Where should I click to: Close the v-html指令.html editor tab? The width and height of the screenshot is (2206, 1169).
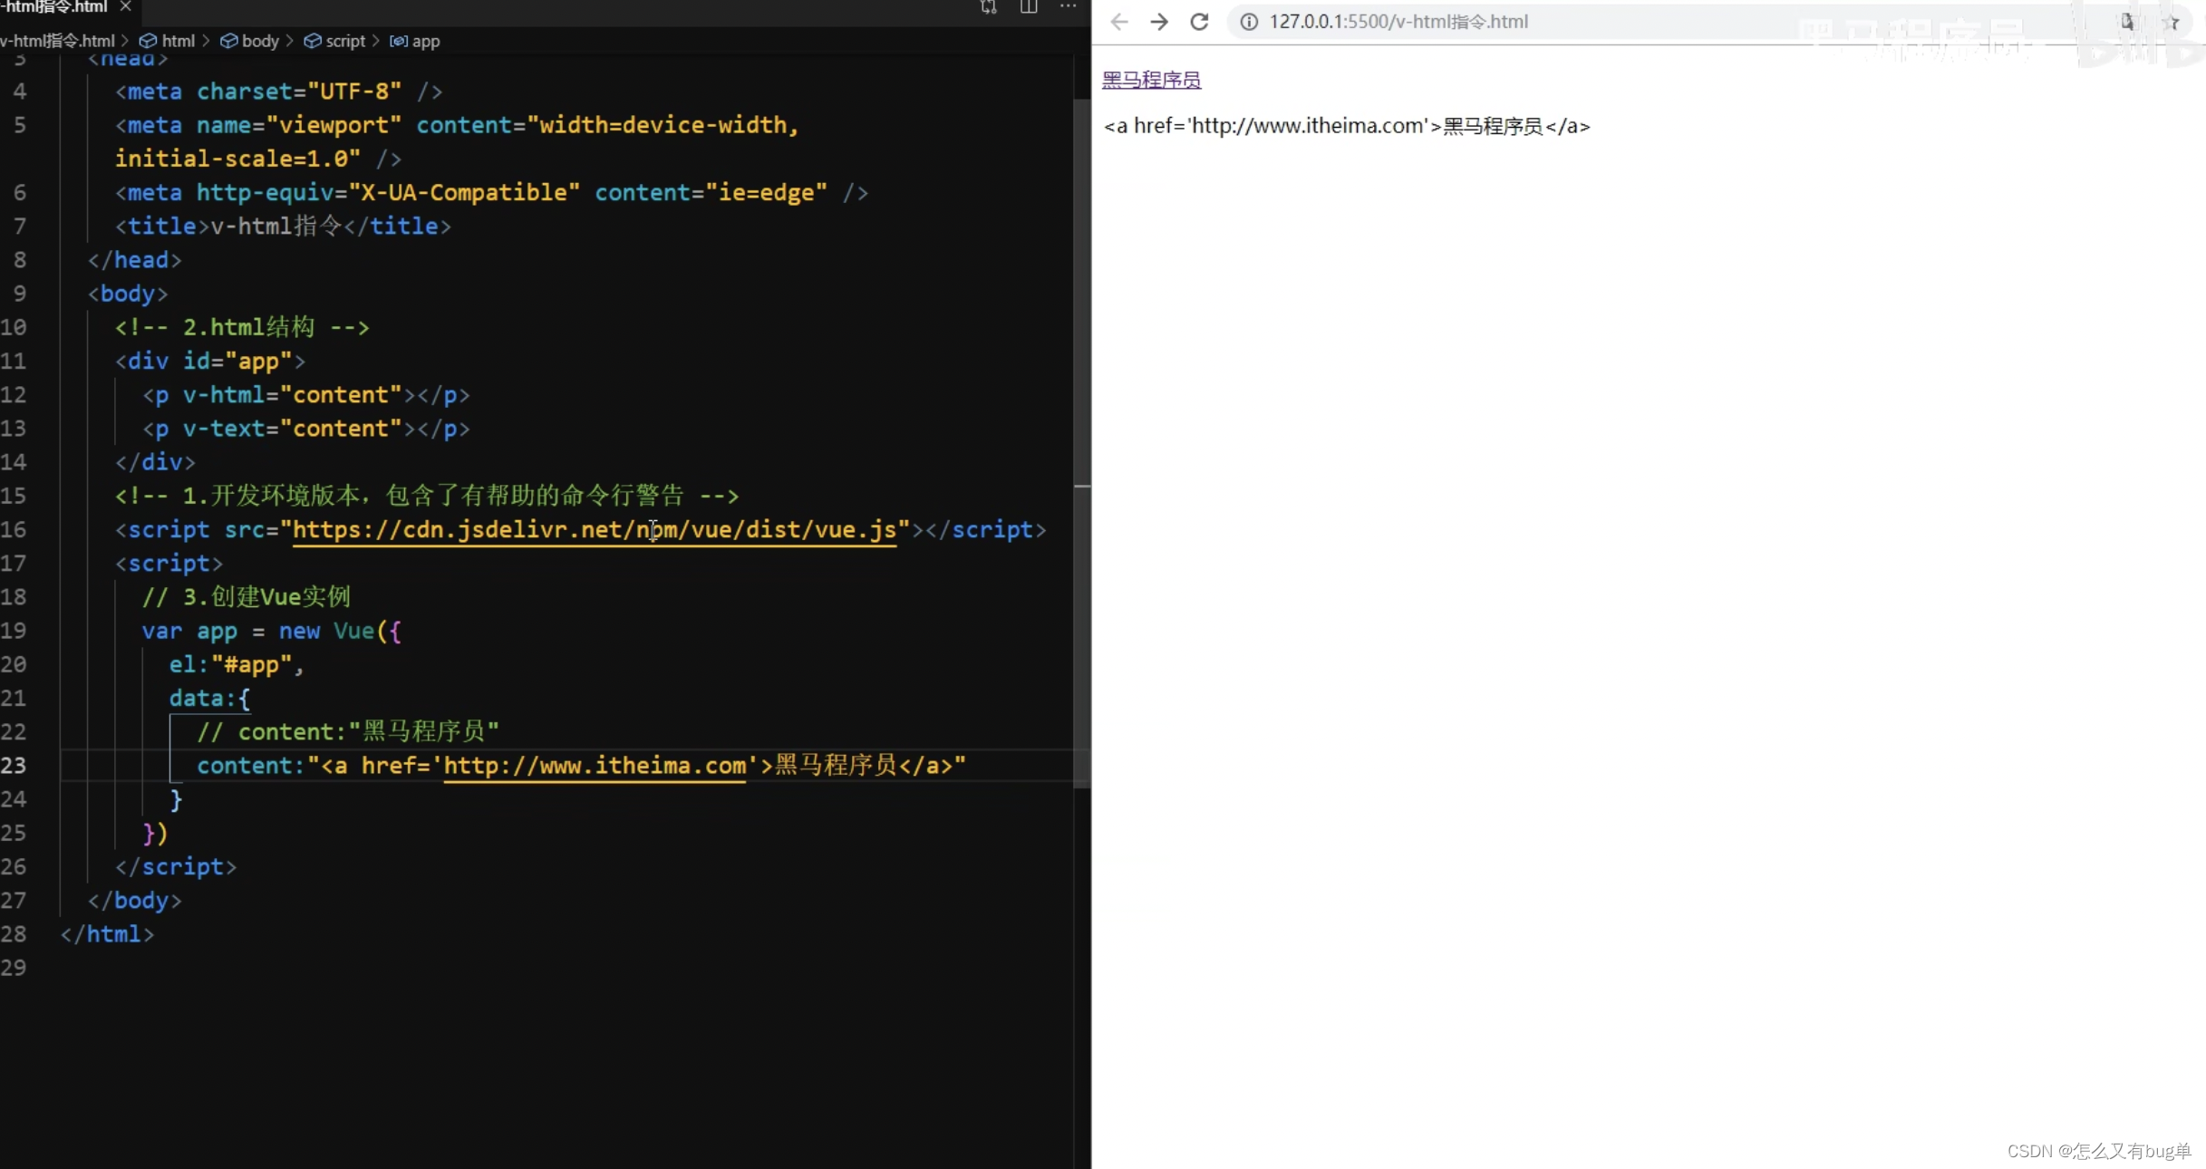pyautogui.click(x=125, y=6)
